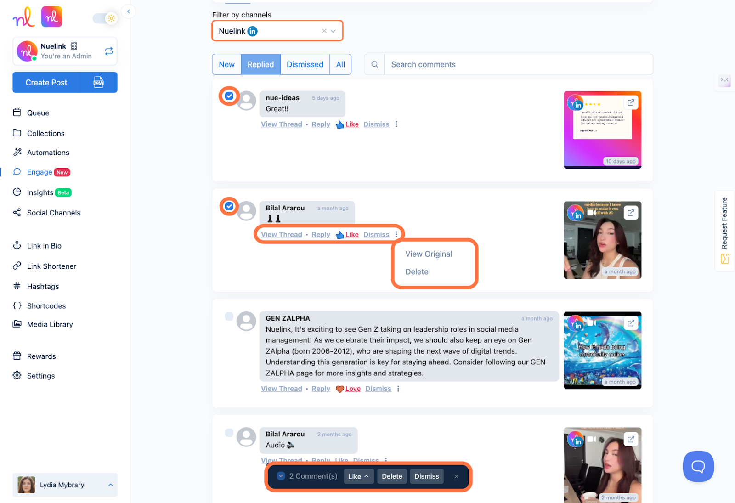
Task: Click View Thread under nue-ideas comment
Action: (x=282, y=124)
